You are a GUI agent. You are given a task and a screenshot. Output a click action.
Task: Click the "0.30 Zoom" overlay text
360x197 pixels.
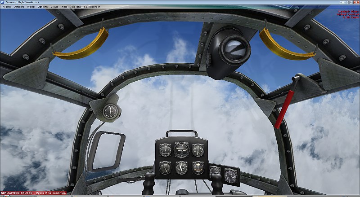pyautogui.click(x=351, y=18)
